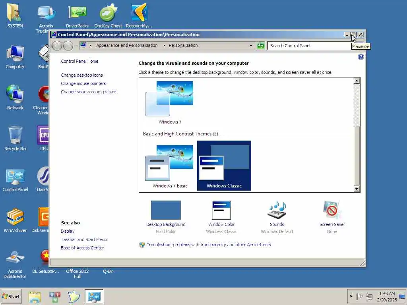407x305 pixels.
Task: Open Change your account picture link
Action: (89, 92)
